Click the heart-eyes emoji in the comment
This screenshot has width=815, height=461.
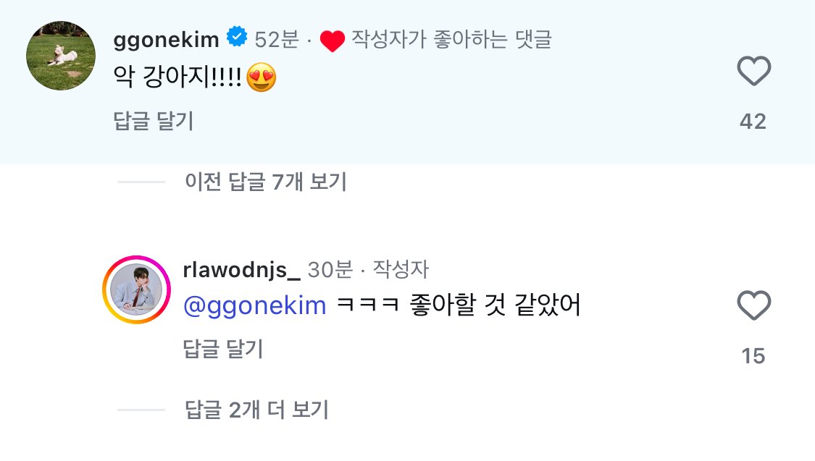tap(262, 77)
